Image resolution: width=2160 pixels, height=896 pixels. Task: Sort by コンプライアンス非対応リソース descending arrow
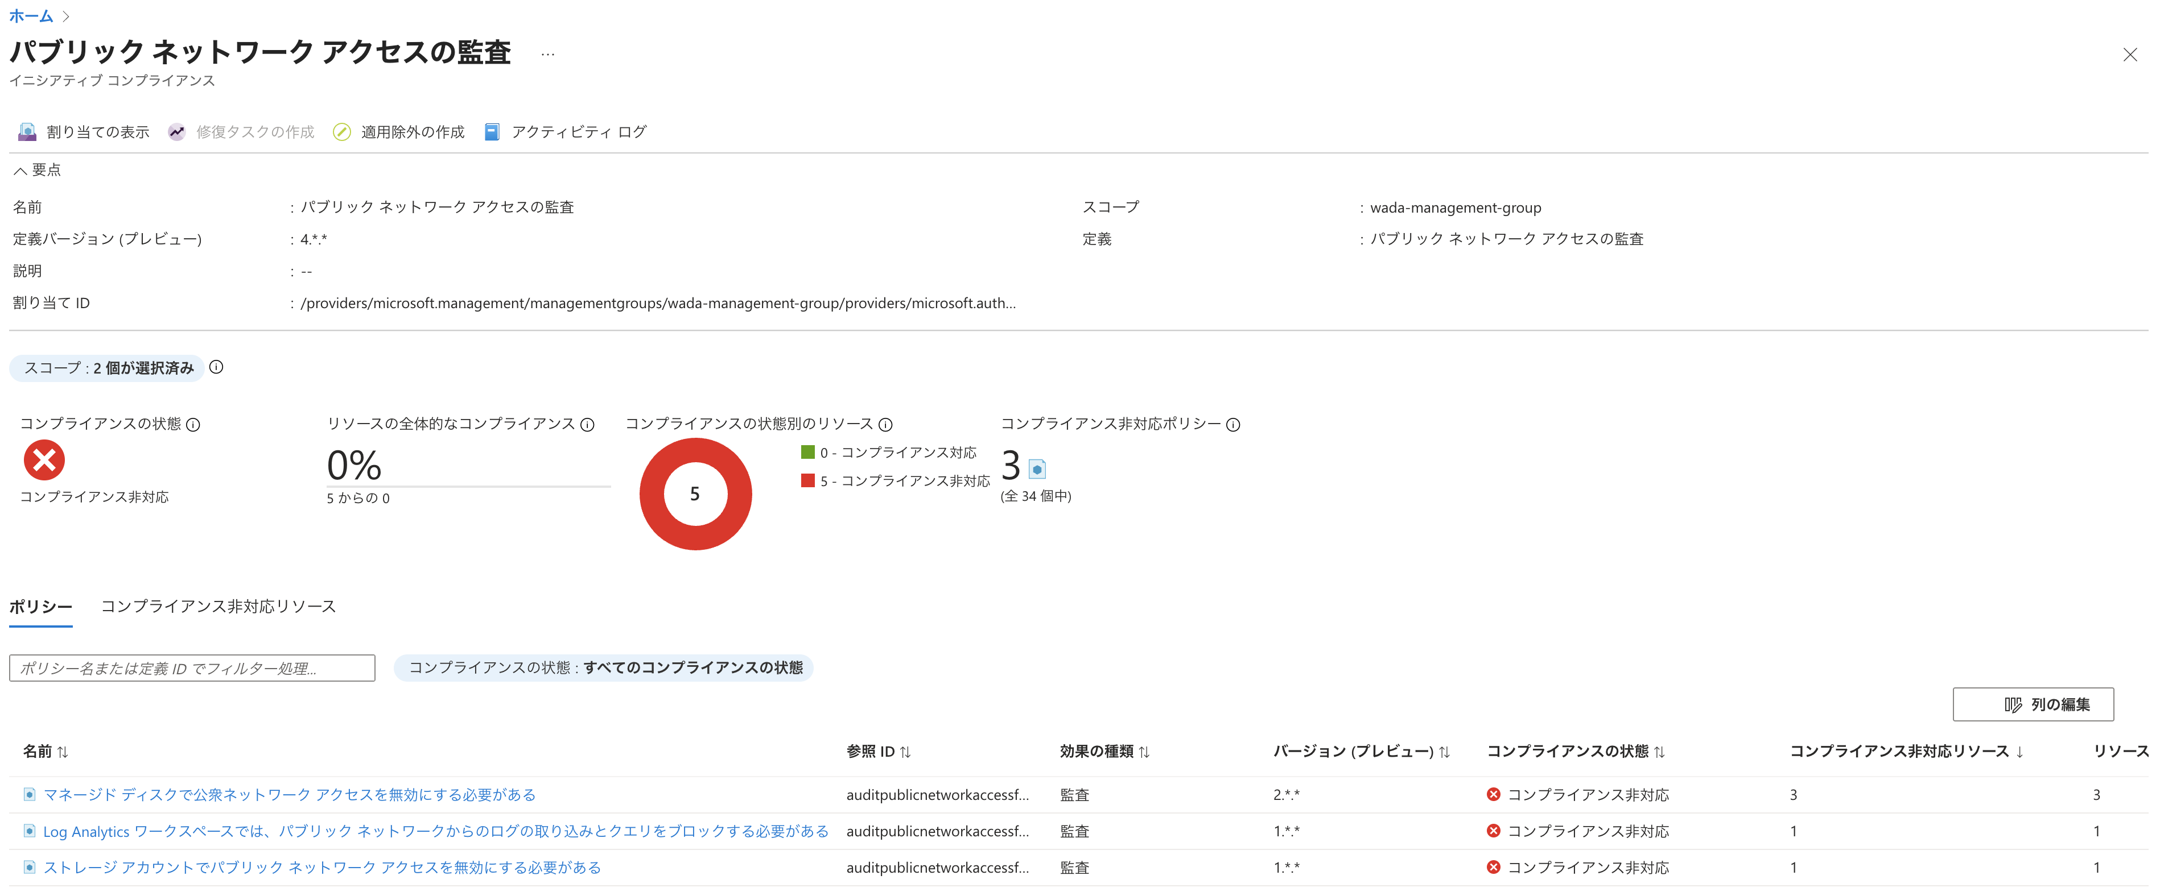pos(2020,752)
